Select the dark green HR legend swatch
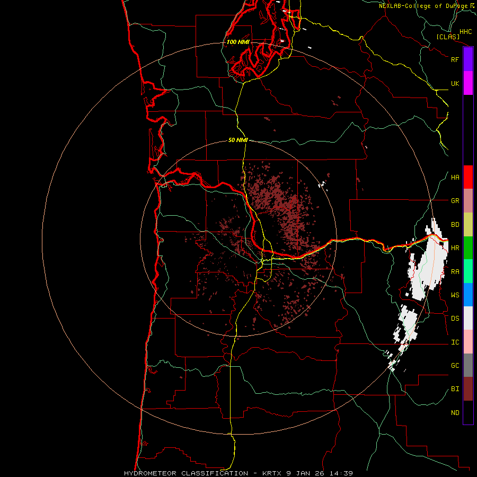 tap(468, 248)
